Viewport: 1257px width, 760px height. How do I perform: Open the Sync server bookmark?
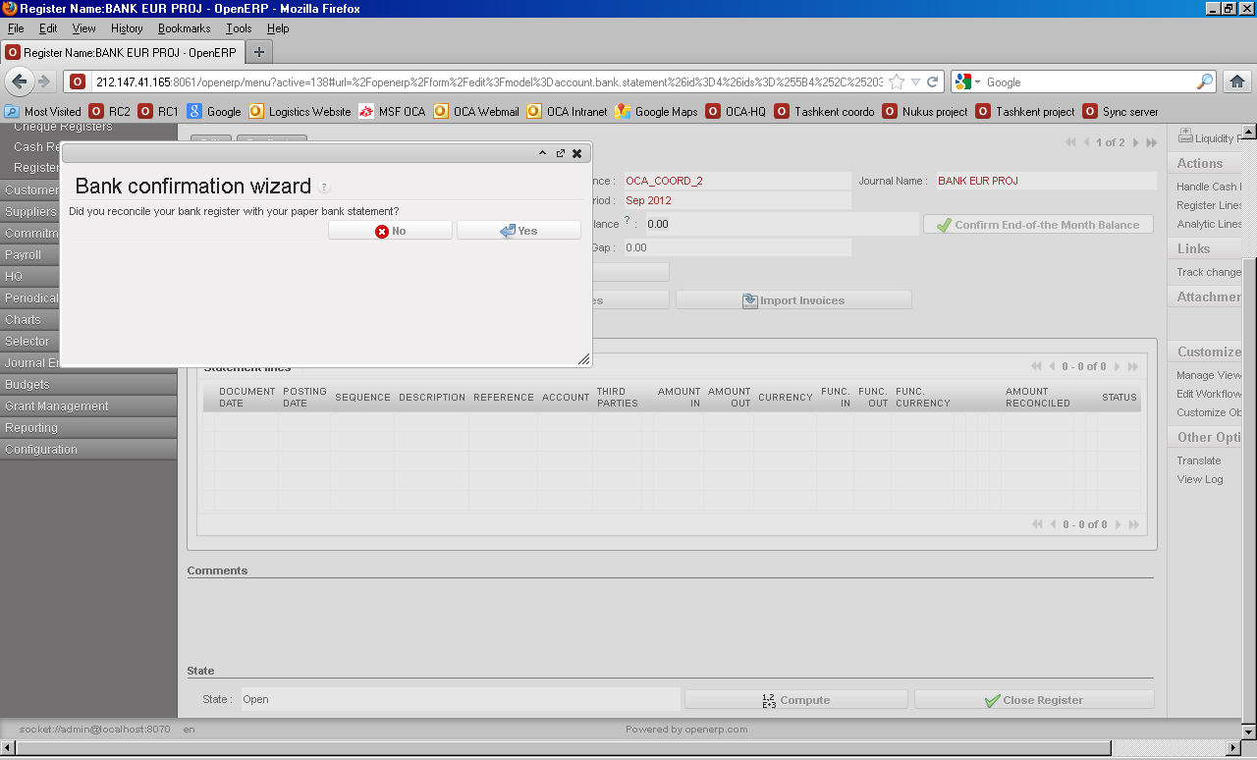(1121, 112)
